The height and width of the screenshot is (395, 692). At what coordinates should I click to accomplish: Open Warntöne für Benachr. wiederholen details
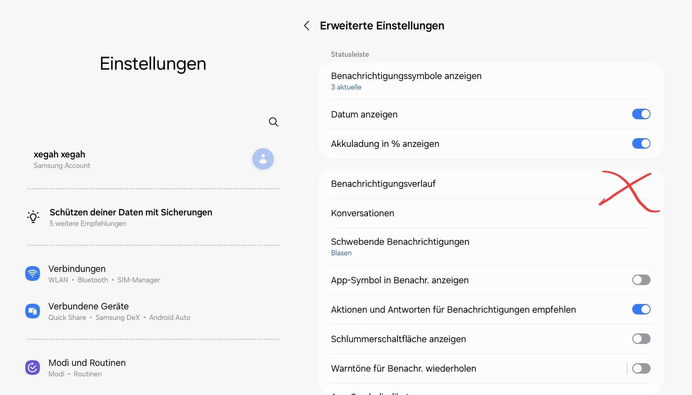[477, 368]
